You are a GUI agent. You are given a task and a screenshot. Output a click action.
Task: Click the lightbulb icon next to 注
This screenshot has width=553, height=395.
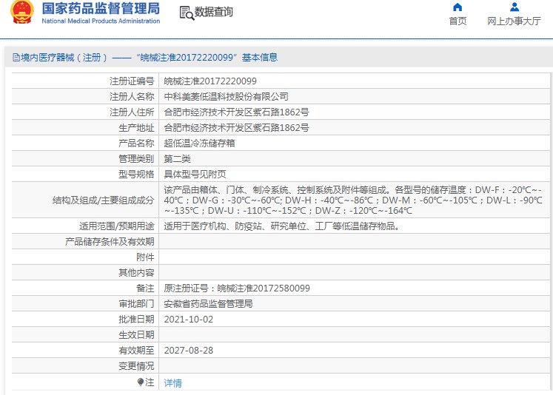141,382
